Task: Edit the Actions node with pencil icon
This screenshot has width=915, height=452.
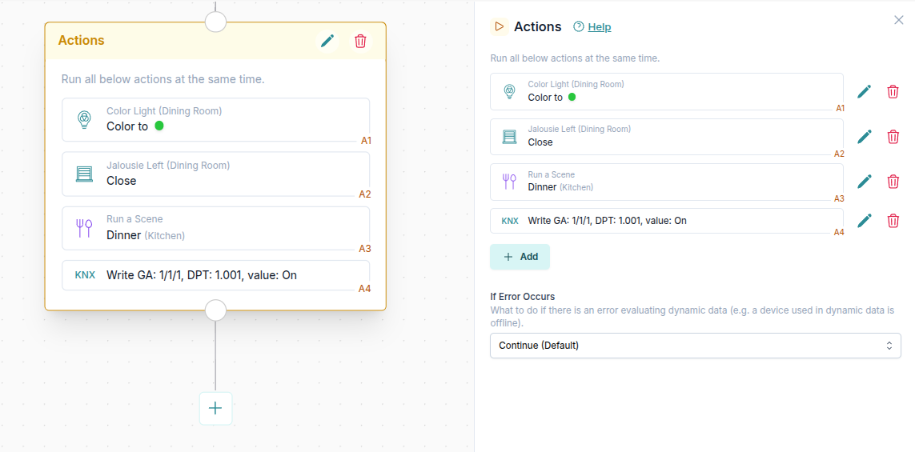Action: [327, 41]
